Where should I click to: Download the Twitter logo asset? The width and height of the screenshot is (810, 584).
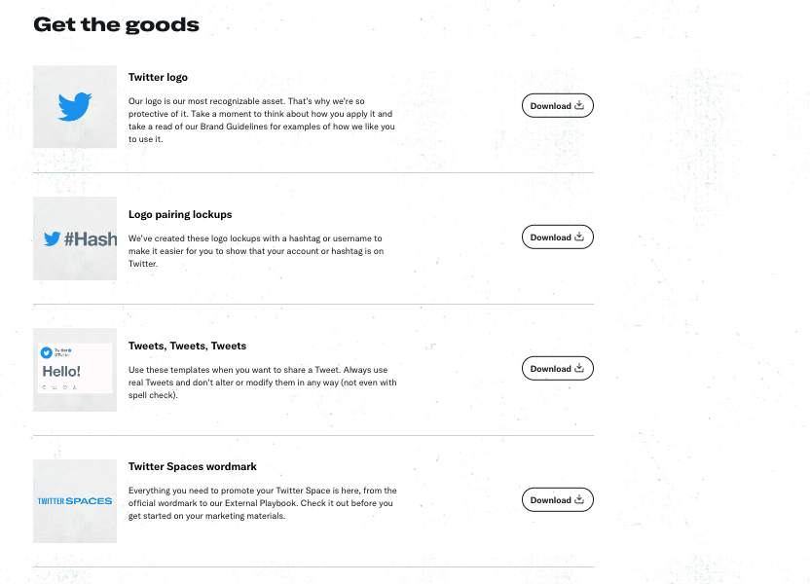tap(558, 105)
